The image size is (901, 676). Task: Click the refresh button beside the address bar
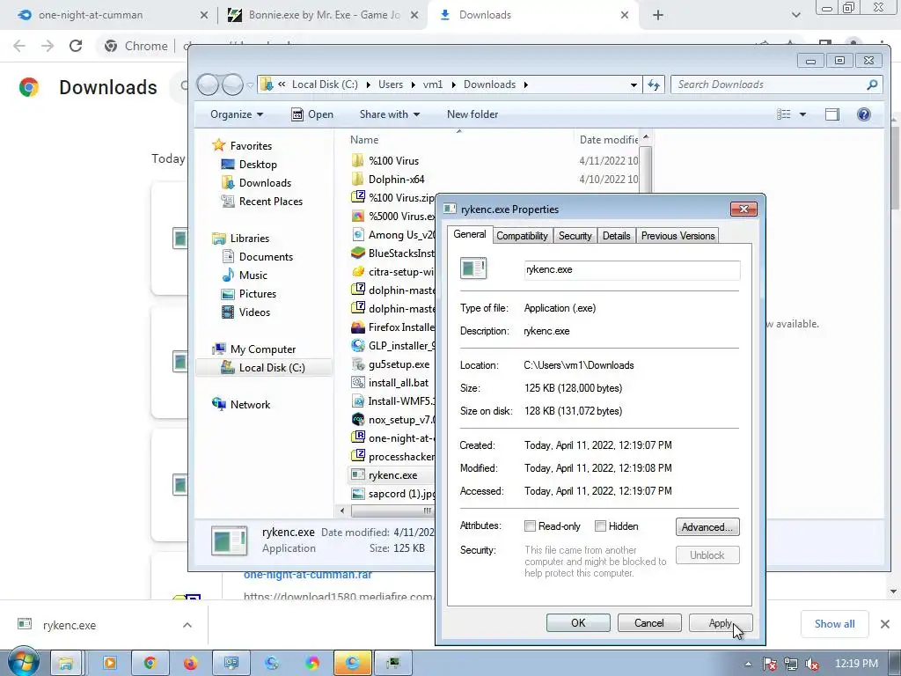(654, 84)
